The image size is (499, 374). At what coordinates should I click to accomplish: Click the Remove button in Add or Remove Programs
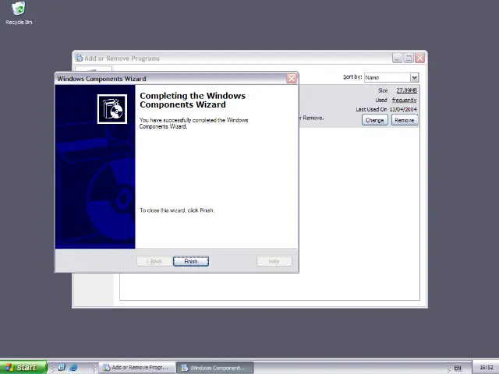click(405, 120)
